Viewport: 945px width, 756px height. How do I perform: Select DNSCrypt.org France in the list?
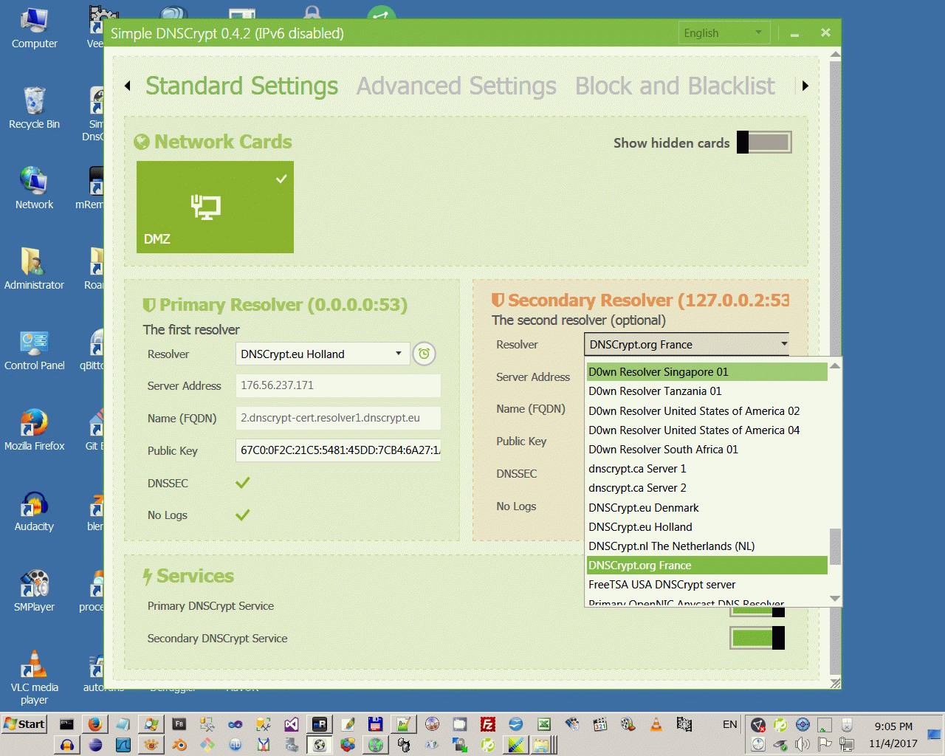(x=707, y=566)
